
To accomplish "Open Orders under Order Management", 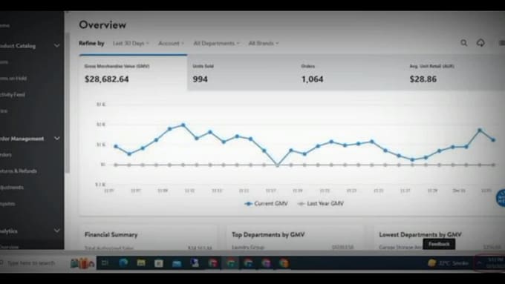I will 6,155.
